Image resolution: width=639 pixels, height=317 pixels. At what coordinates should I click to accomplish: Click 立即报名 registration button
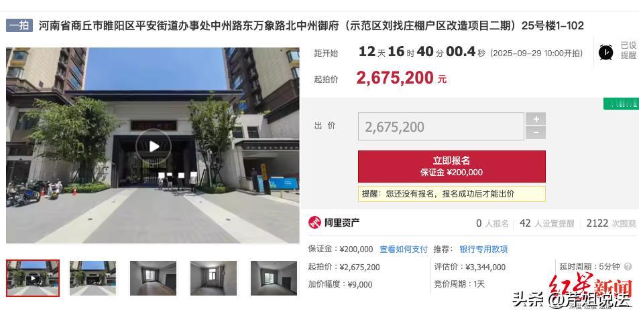click(451, 167)
